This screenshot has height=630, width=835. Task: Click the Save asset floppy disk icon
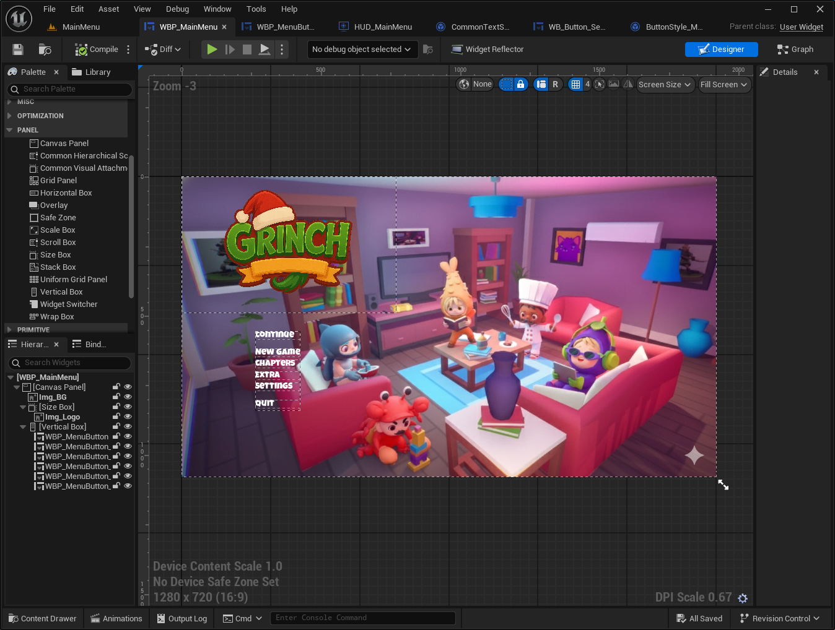tap(18, 50)
